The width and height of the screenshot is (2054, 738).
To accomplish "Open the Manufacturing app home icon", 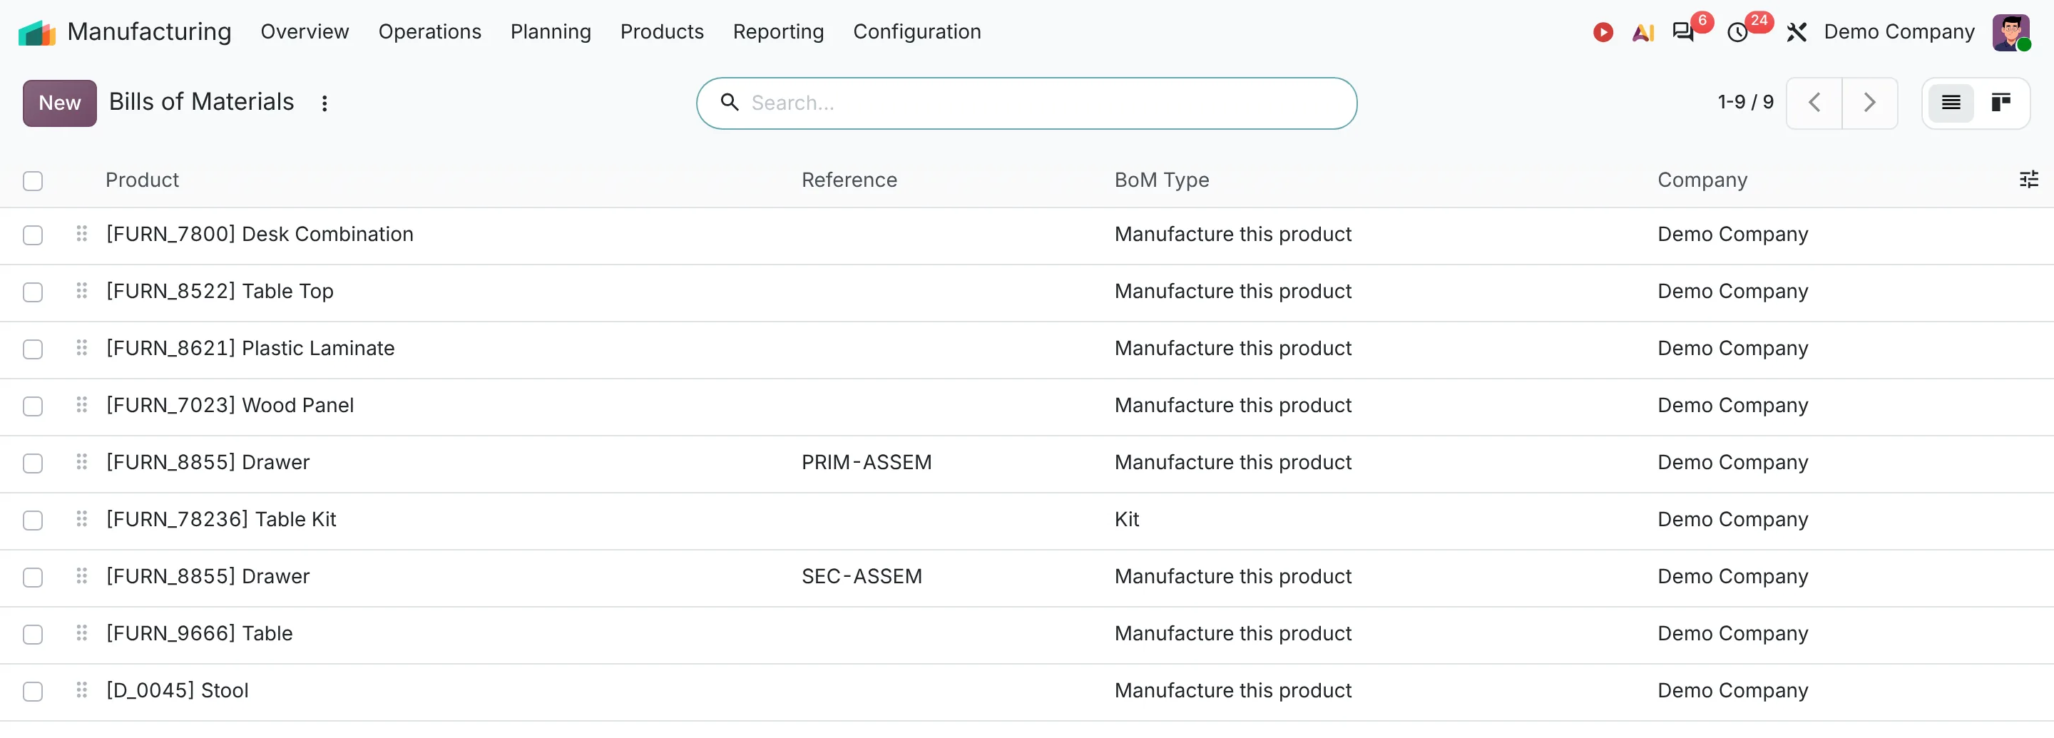I will [36, 33].
